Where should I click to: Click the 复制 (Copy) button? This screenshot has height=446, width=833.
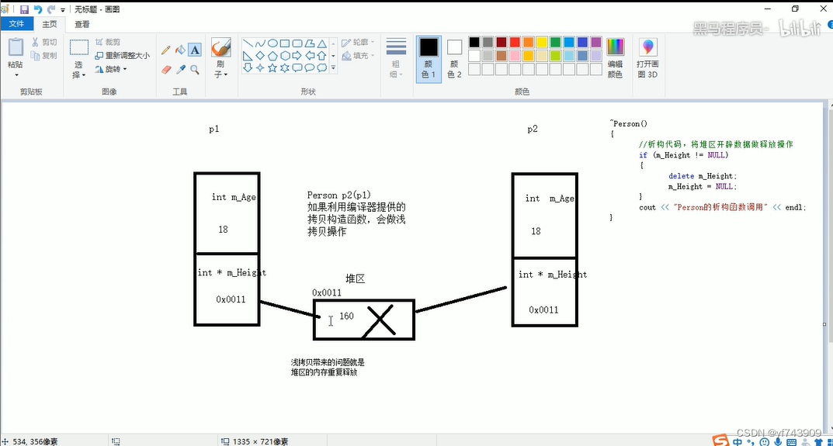(x=43, y=55)
